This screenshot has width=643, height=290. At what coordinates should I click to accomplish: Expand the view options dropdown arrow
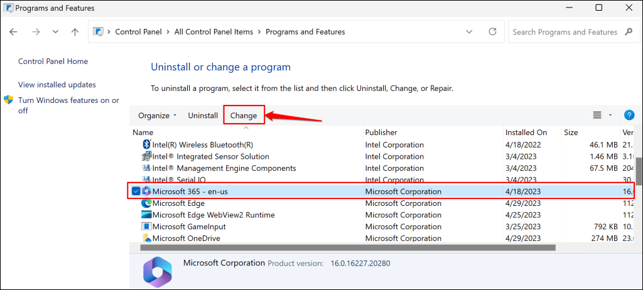(610, 115)
